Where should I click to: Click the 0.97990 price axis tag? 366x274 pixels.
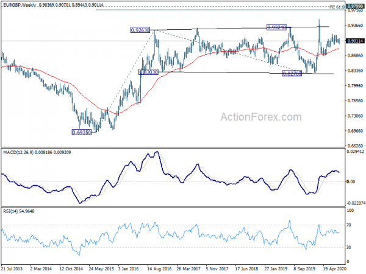click(355, 6)
